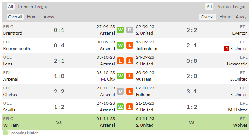This screenshot has height=138, width=250.
Task: Click the grey D badge for Chelsea match
Action: point(120,91)
